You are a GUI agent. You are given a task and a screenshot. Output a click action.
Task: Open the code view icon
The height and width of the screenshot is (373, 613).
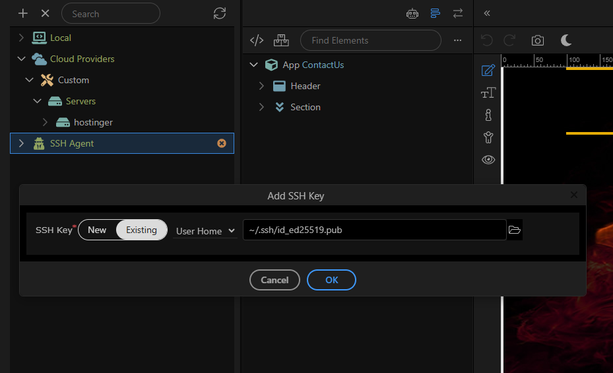point(257,40)
